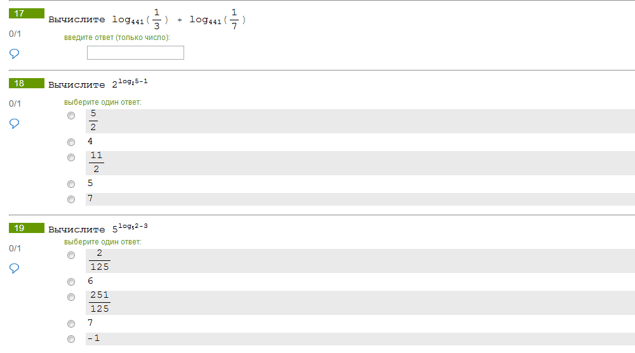Select the 5/2 radio option in question 18

coord(71,116)
